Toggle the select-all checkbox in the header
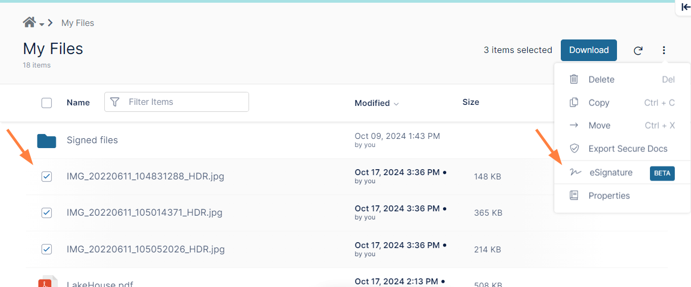The width and height of the screenshot is (691, 287). coord(46,103)
